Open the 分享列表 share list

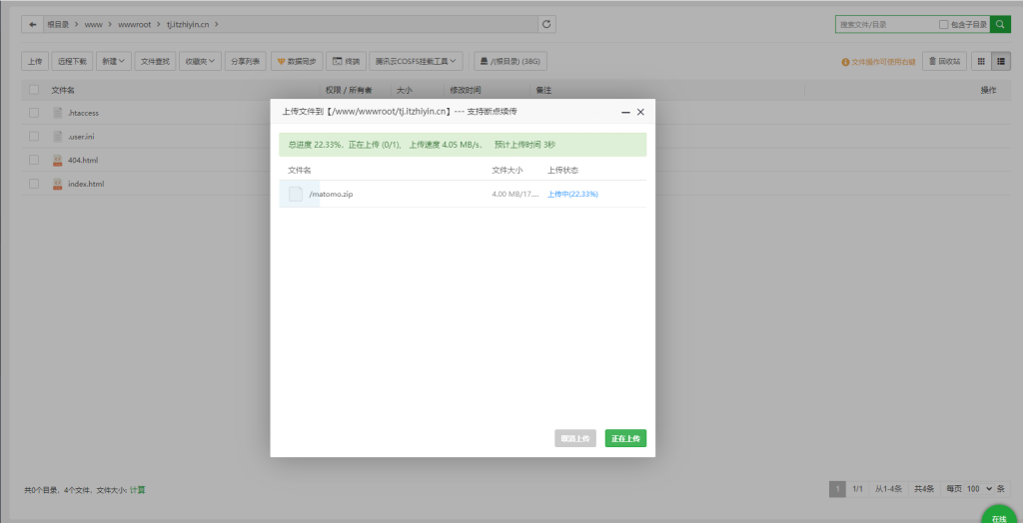(x=246, y=62)
